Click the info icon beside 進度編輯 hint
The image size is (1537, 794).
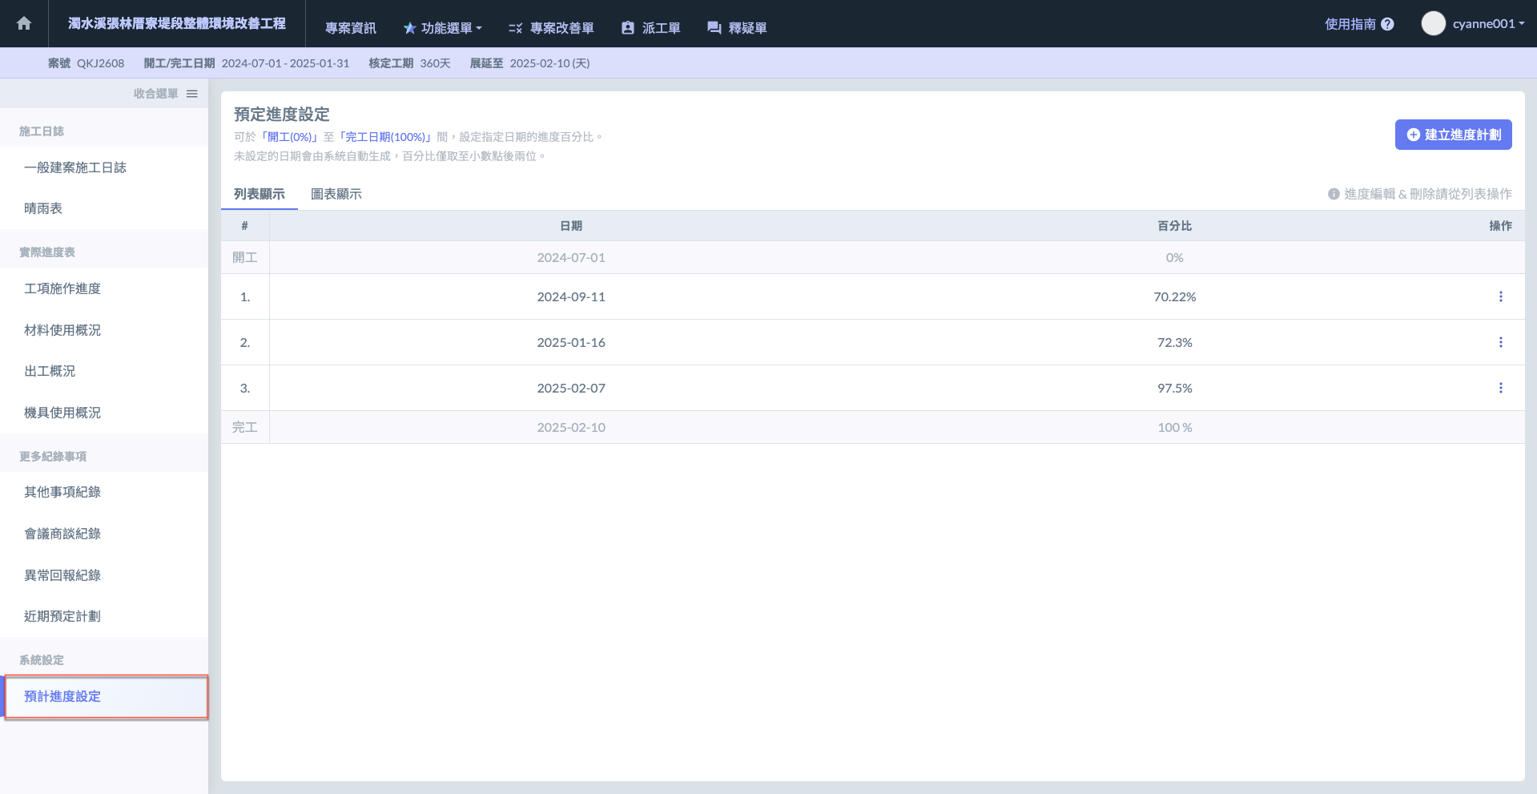(1334, 194)
